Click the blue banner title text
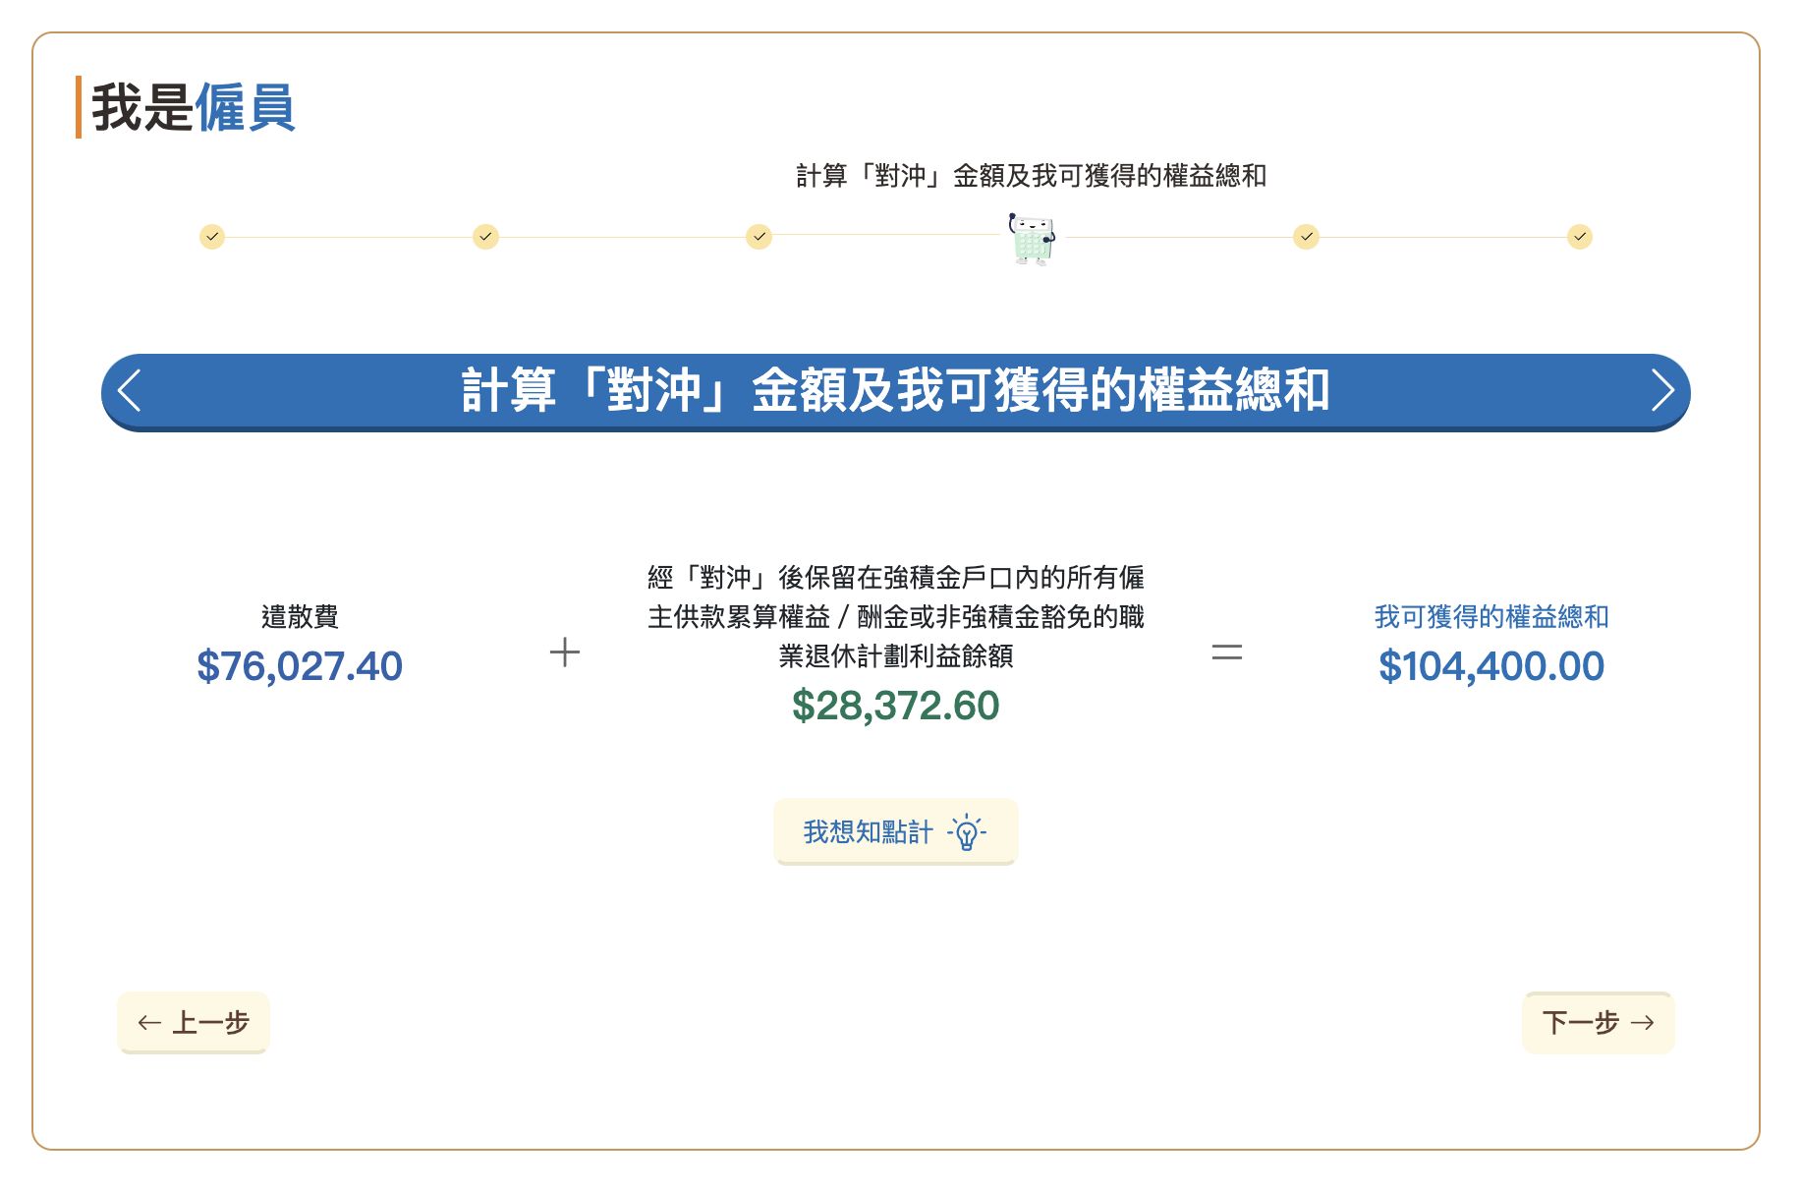Image resolution: width=1800 pixels, height=1191 pixels. (895, 390)
